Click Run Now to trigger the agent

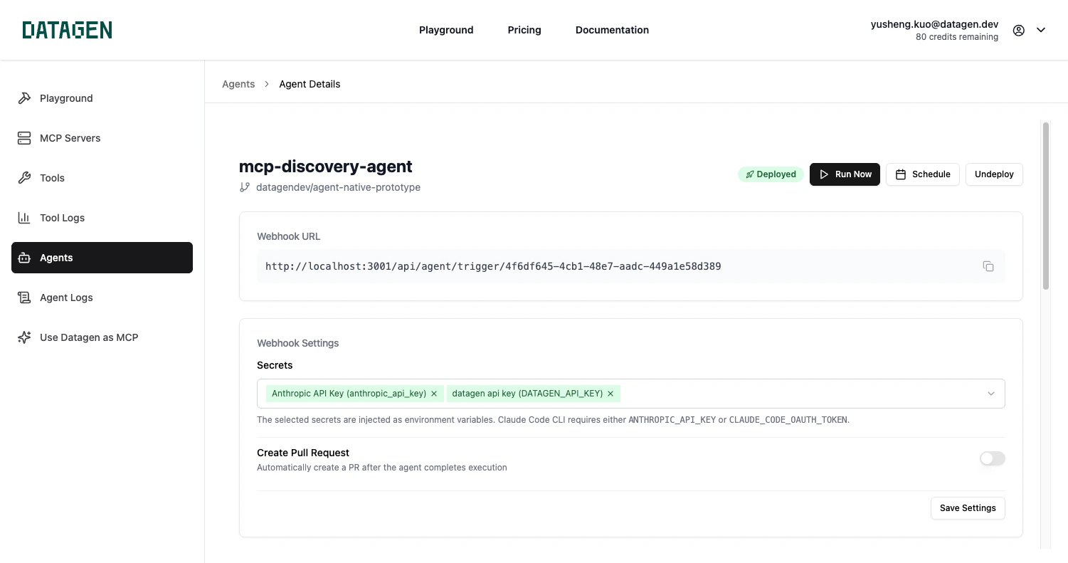click(845, 174)
